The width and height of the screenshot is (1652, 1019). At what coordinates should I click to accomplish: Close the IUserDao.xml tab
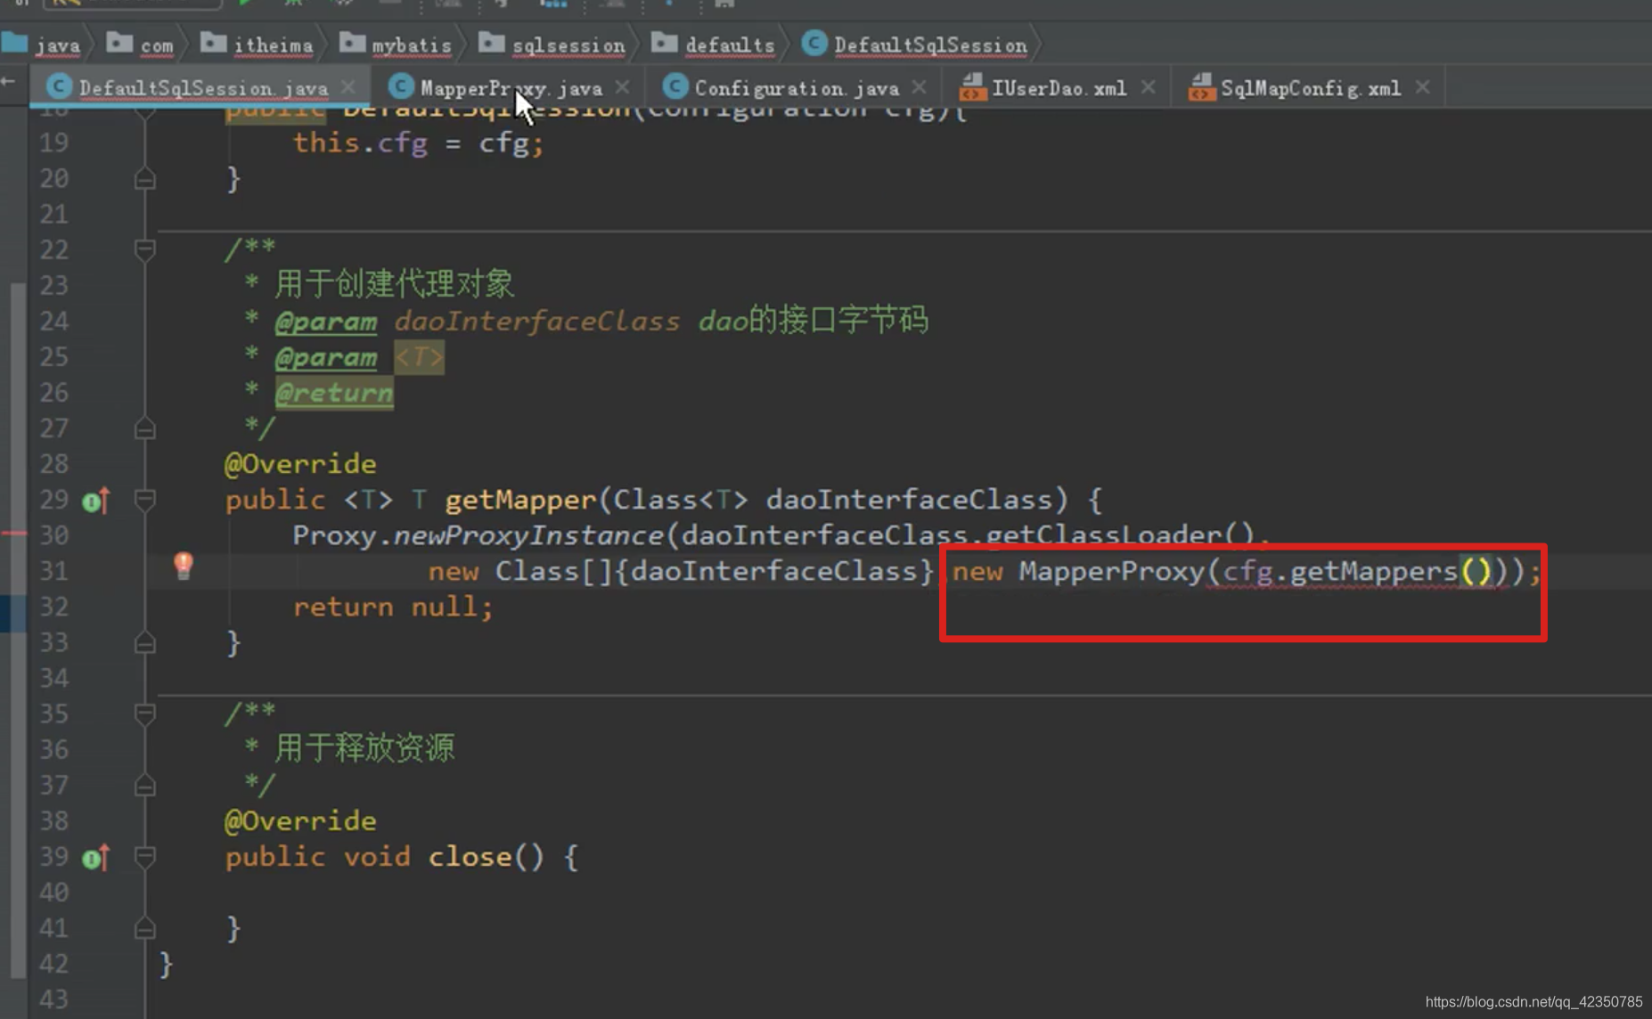point(1148,86)
